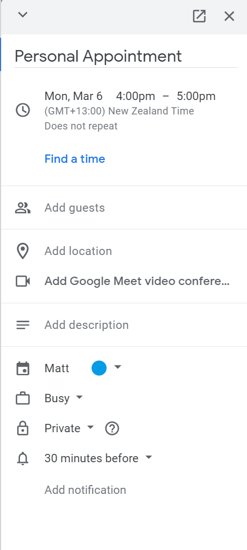The width and height of the screenshot is (247, 550).
Task: Click the video camera Meet icon
Action: [23, 281]
